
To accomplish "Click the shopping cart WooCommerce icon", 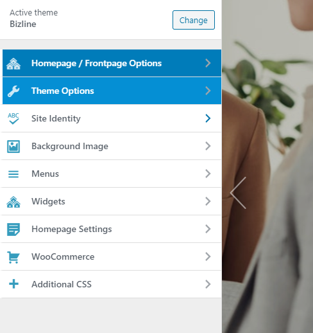I will (x=13, y=257).
